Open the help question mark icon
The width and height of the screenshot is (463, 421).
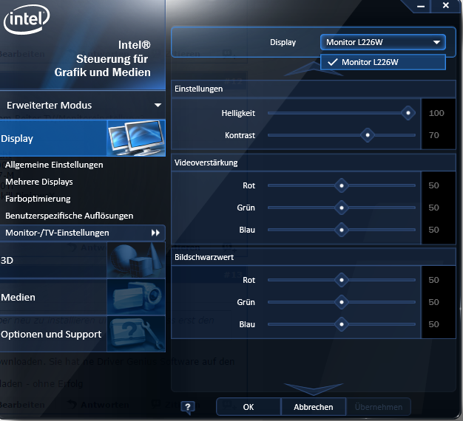pyautogui.click(x=188, y=407)
